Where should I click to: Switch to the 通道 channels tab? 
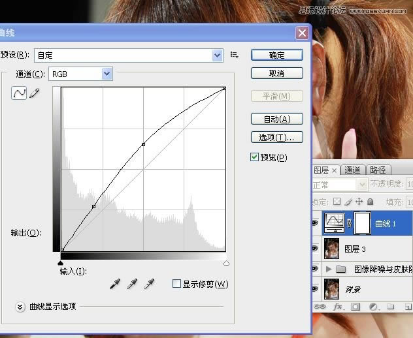click(352, 170)
